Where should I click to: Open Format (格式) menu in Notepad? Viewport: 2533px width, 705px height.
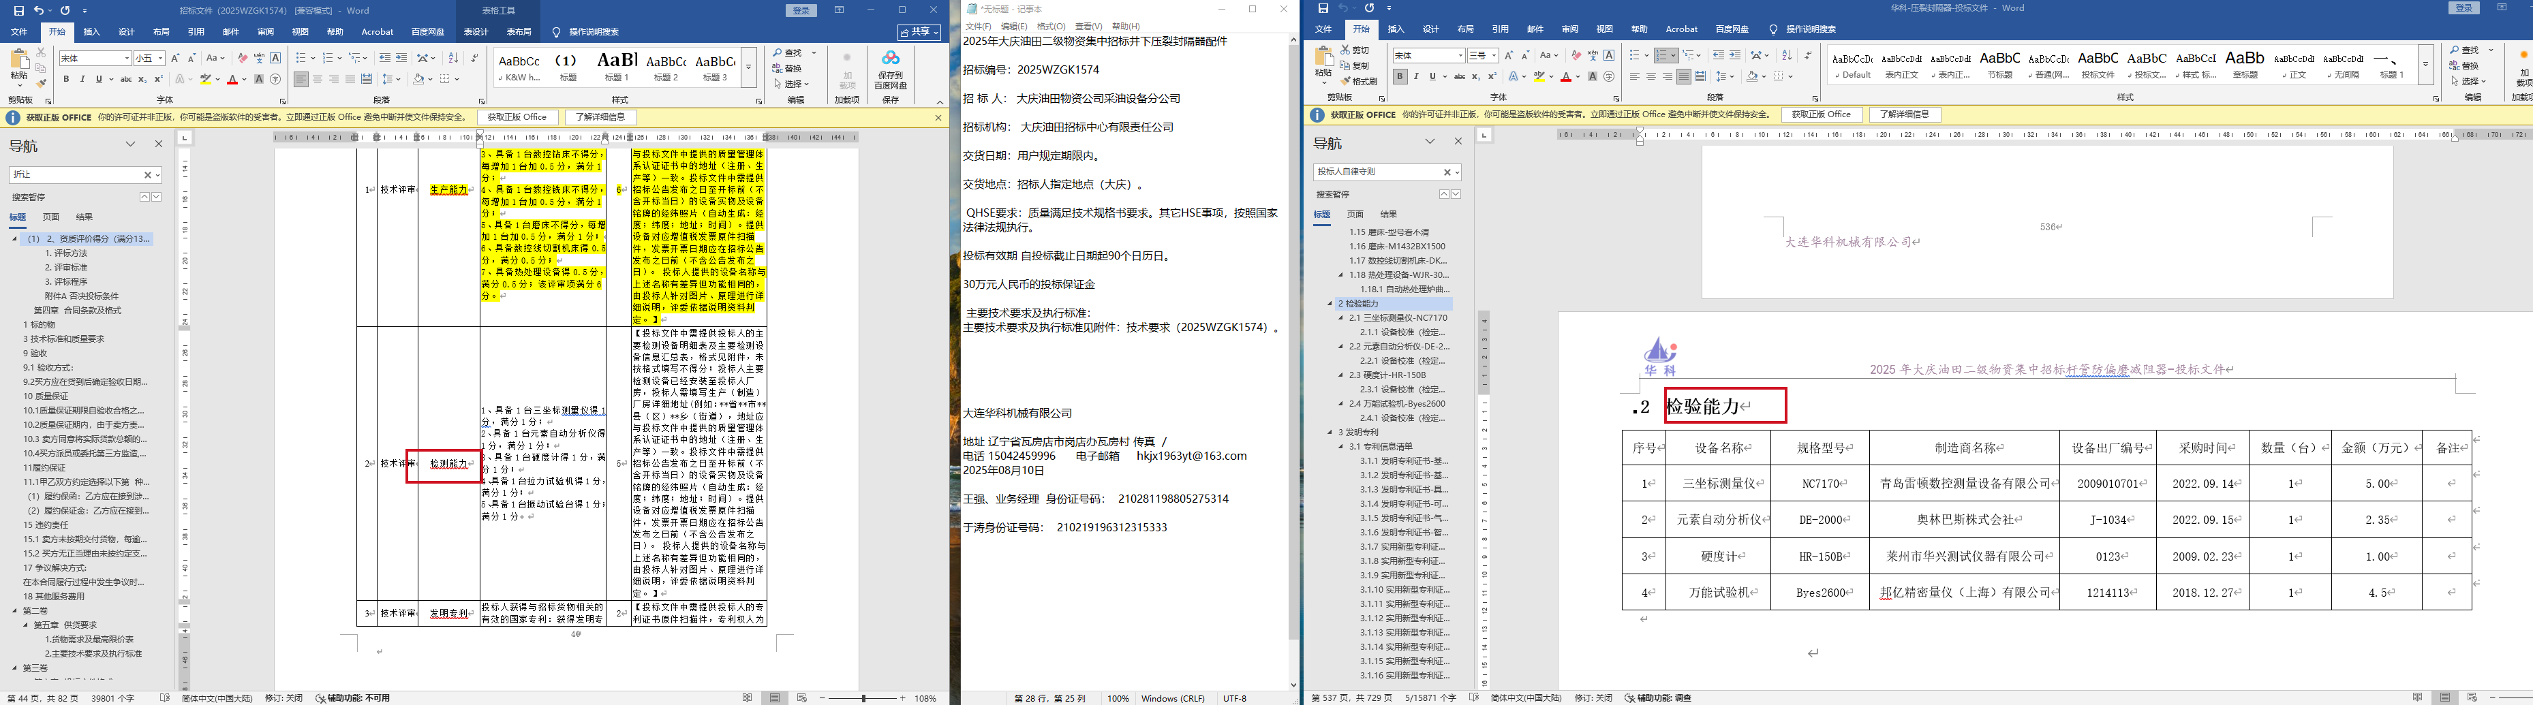(1051, 27)
